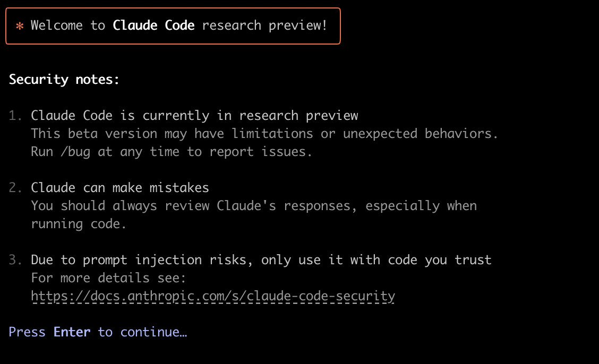Click 'research preview!' in the welcome banner
Image resolution: width=599 pixels, height=364 pixels.
tap(264, 25)
